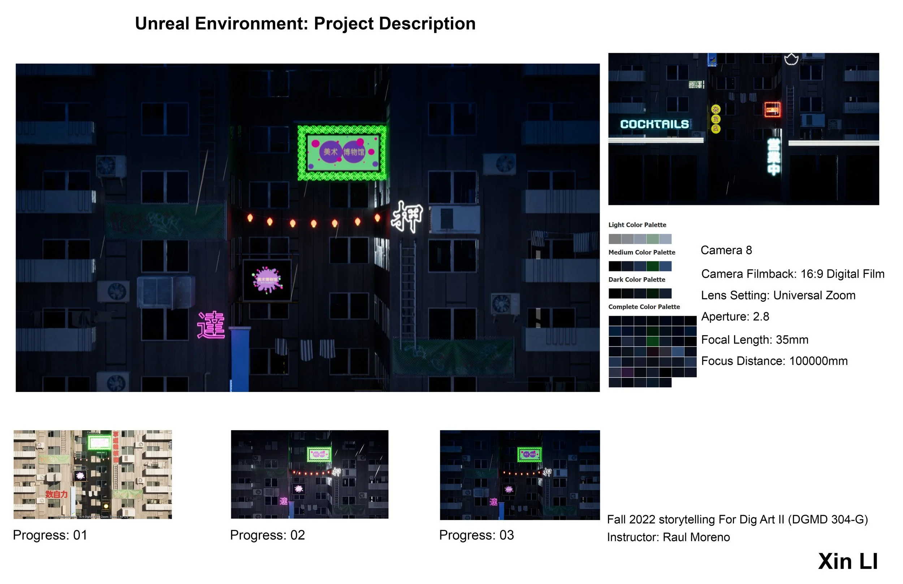The image size is (903, 584).
Task: Click the green framed neon billboard
Action: [342, 152]
